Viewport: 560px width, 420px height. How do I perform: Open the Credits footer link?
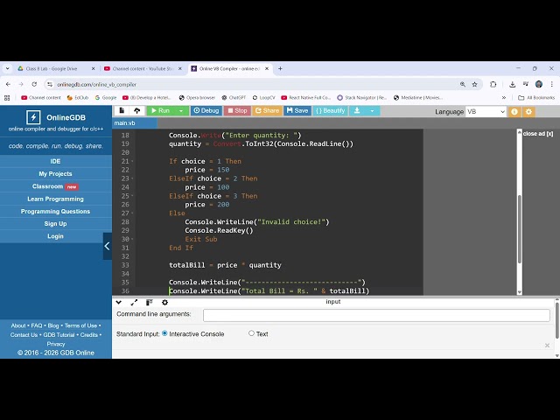tap(89, 335)
